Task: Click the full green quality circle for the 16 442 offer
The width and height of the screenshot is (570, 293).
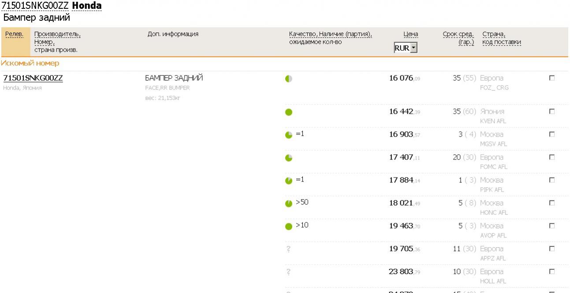Action: coord(289,112)
